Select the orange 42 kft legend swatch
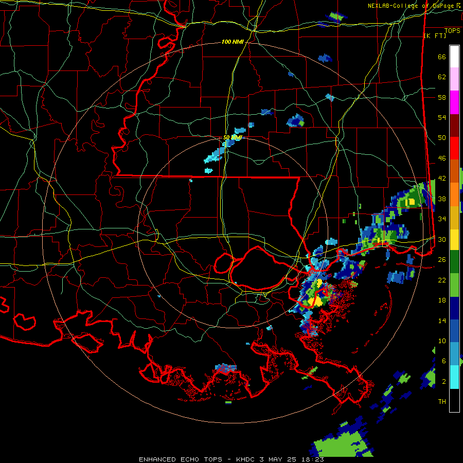This screenshot has height=463, width=463. [454, 194]
